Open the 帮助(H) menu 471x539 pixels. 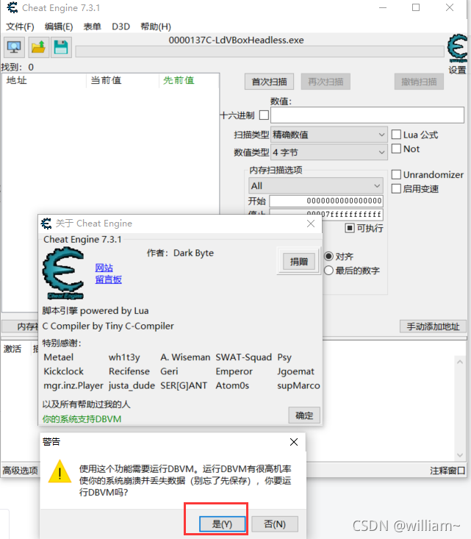pyautogui.click(x=156, y=26)
